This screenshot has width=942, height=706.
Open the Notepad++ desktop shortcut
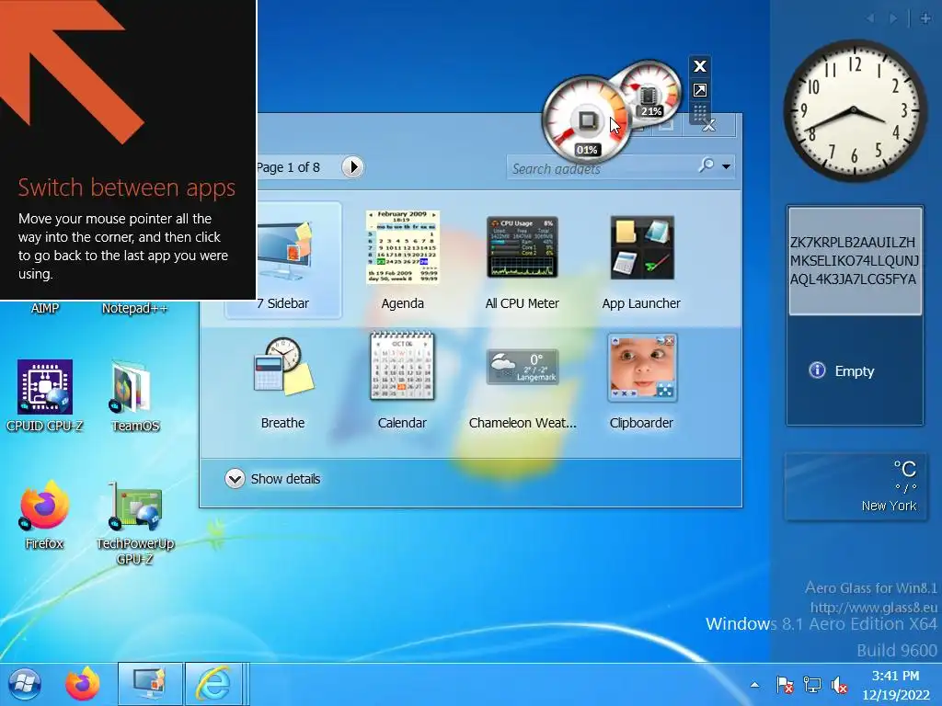click(x=134, y=308)
